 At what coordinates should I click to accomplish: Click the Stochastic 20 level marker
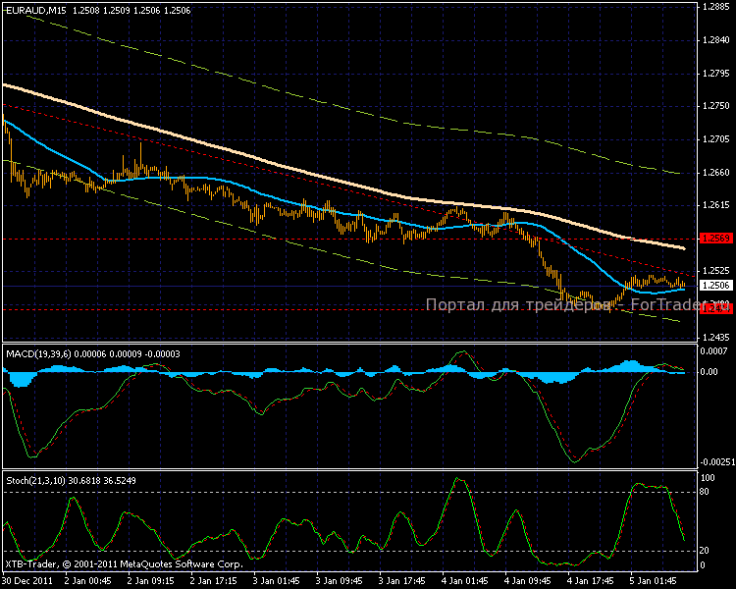tap(704, 550)
